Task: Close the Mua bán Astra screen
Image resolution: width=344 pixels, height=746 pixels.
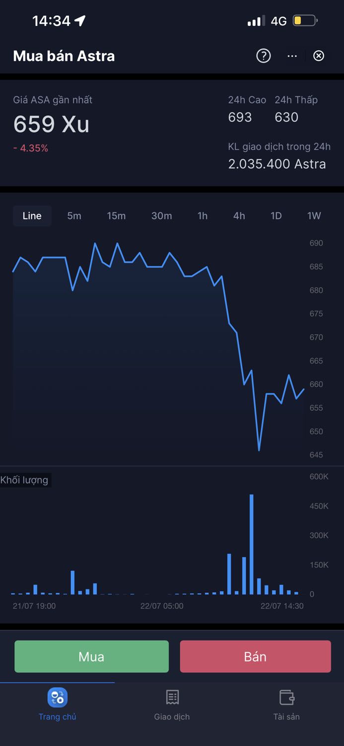Action: tap(319, 56)
